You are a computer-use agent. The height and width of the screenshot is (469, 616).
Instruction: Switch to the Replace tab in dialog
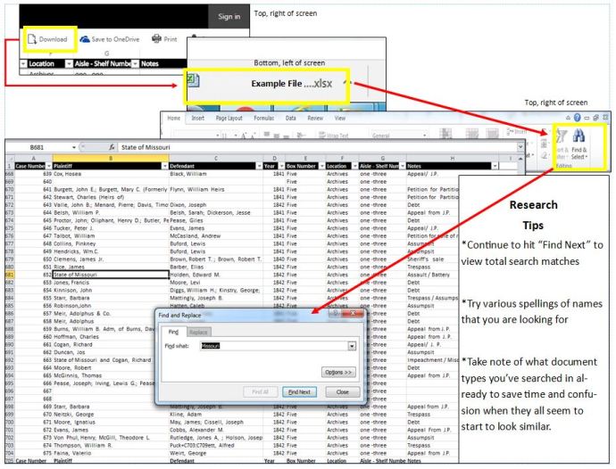199,330
